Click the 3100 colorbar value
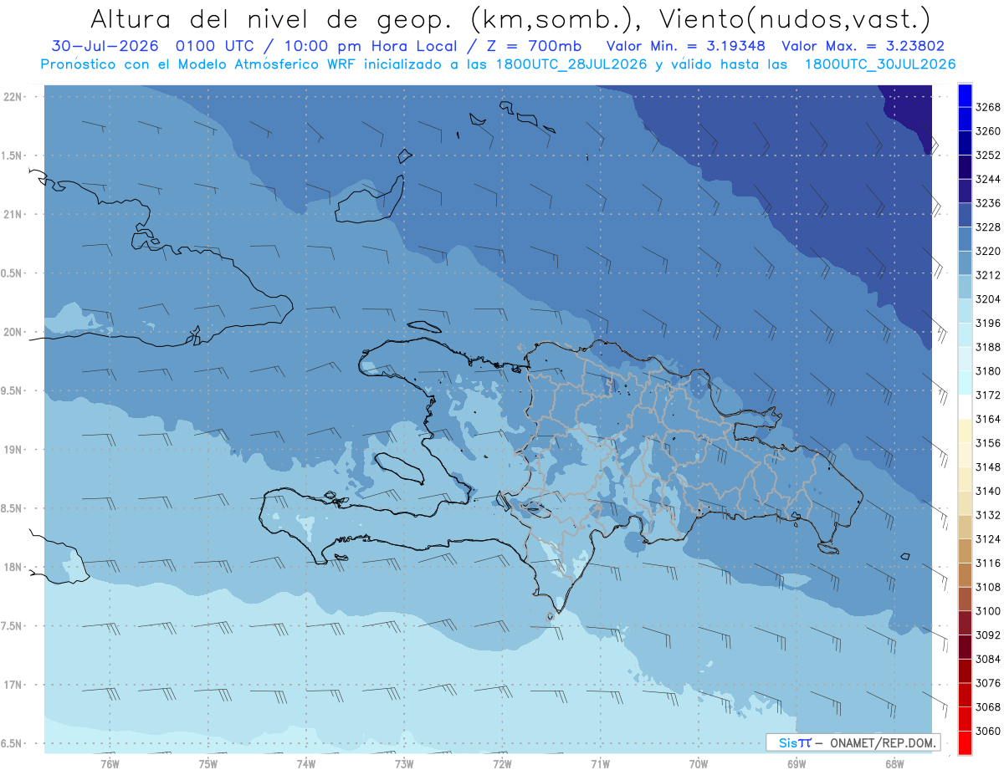The image size is (1004, 775). [988, 611]
